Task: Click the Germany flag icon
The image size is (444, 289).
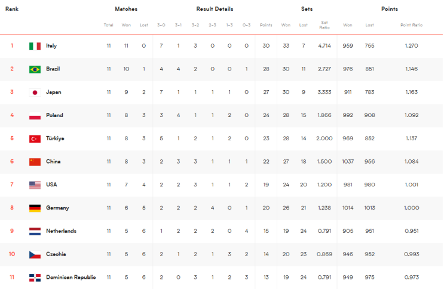Action: tap(35, 208)
